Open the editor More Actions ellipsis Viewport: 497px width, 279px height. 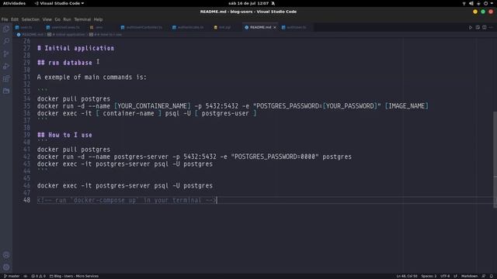click(491, 28)
